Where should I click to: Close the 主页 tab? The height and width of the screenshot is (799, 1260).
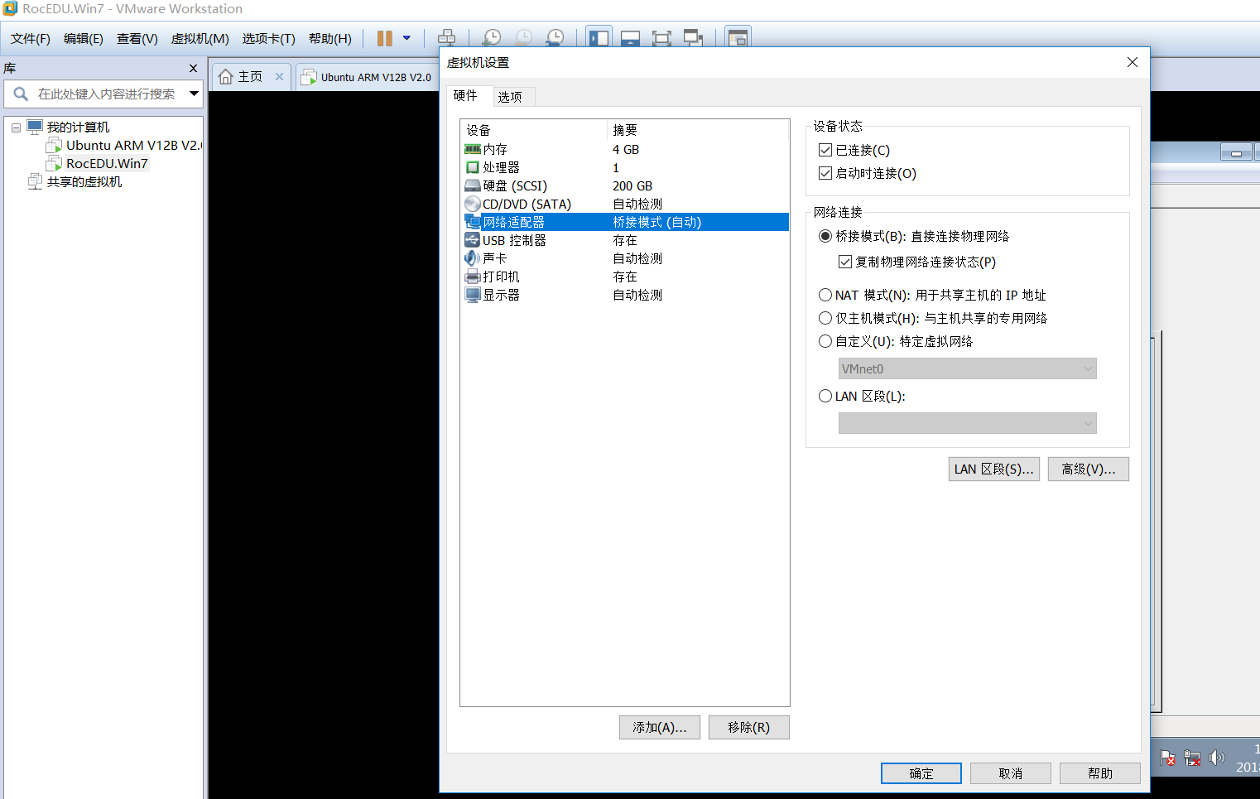pos(279,77)
